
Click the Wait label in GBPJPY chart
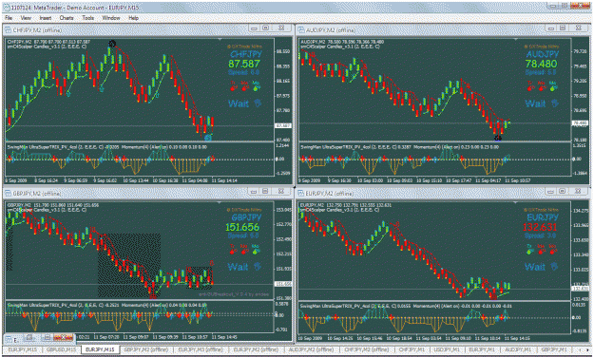click(x=239, y=267)
